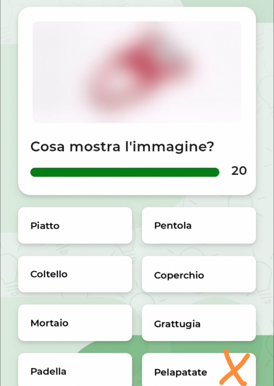Answer with Coperchio
The image size is (274, 386).
pos(199,274)
